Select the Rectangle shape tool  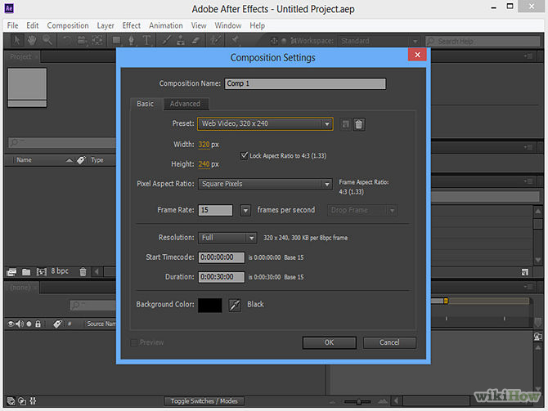click(x=116, y=41)
